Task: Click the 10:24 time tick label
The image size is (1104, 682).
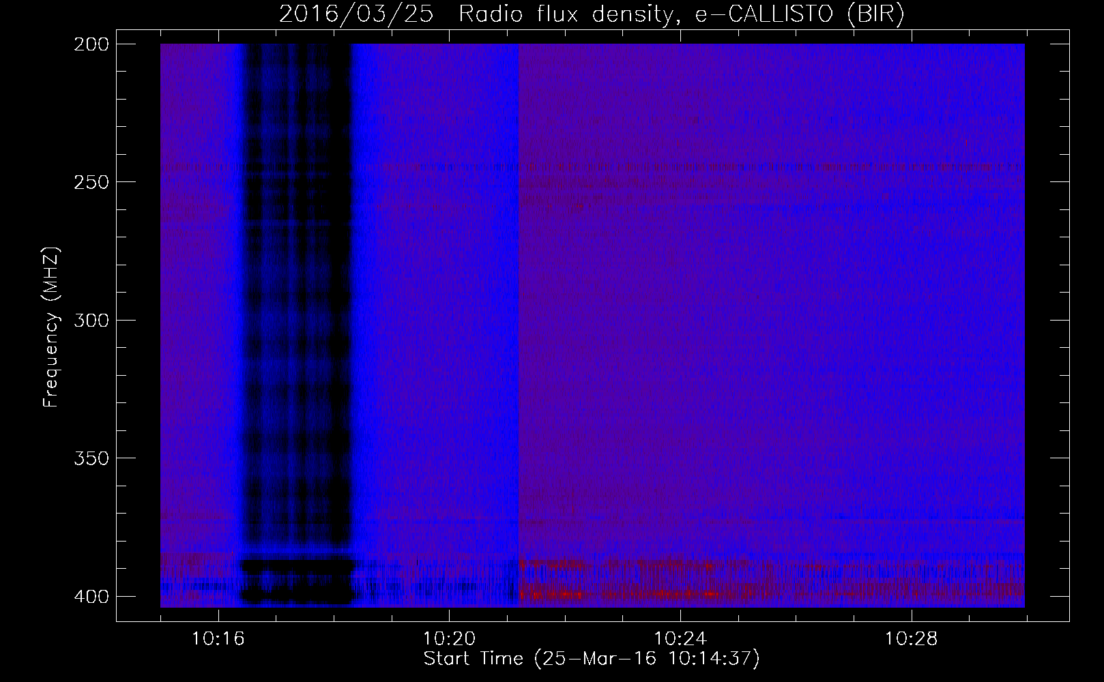Action: tap(680, 639)
